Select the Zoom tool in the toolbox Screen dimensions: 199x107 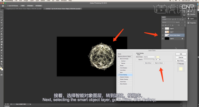(x=2, y=64)
